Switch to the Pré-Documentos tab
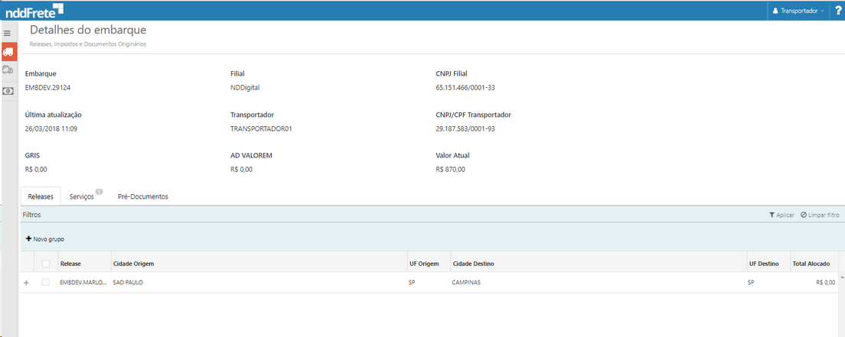Screen dimensions: 845x337 pos(143,196)
